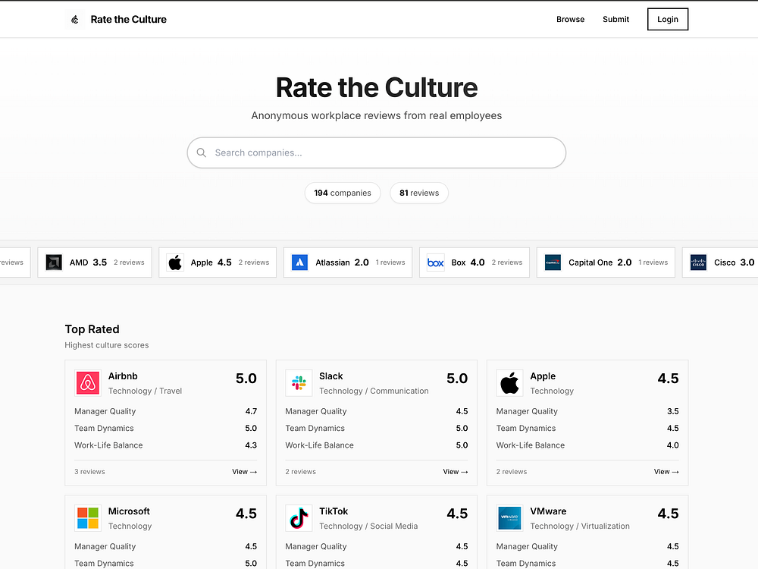Open the Apple card View link
This screenshot has width=758, height=569.
click(666, 472)
